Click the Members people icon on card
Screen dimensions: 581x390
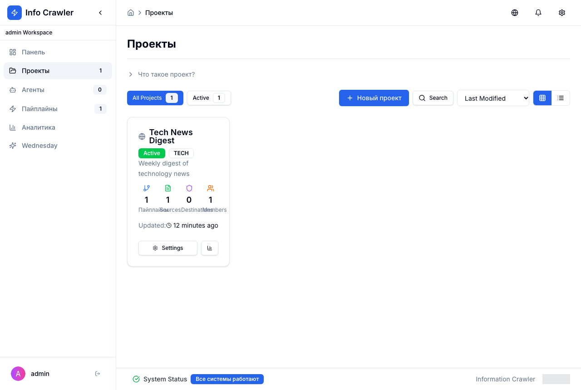[211, 188]
